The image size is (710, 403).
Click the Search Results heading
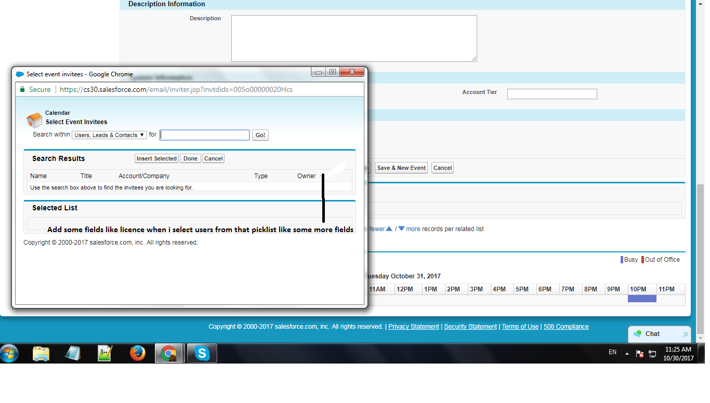coord(58,158)
